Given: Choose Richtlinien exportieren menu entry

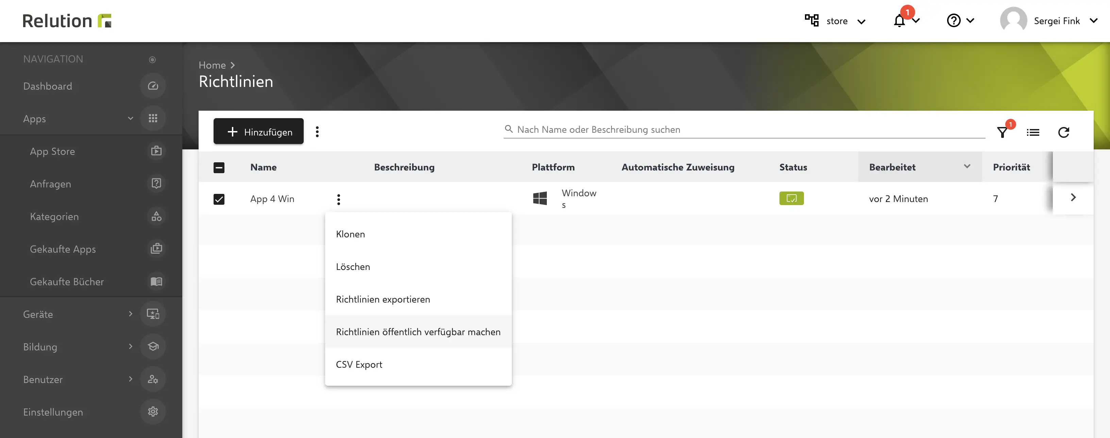Looking at the screenshot, I should [x=383, y=299].
